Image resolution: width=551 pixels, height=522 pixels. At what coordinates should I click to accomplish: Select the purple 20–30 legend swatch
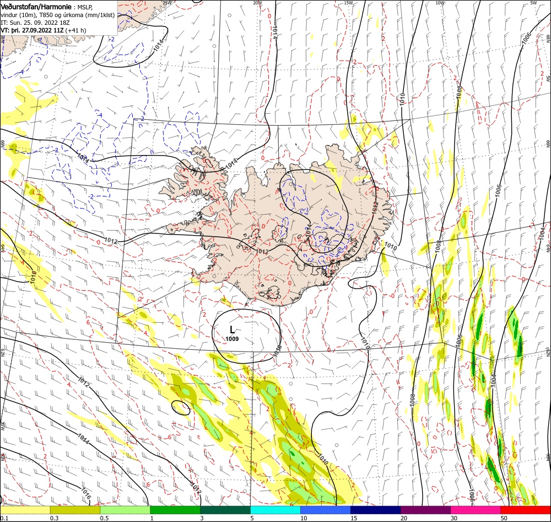tap(425, 510)
